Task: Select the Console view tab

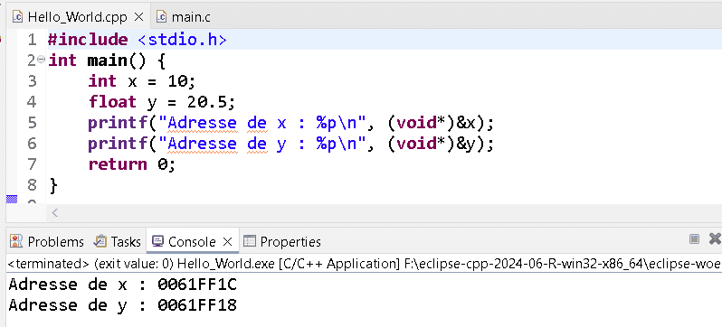Action: point(192,241)
